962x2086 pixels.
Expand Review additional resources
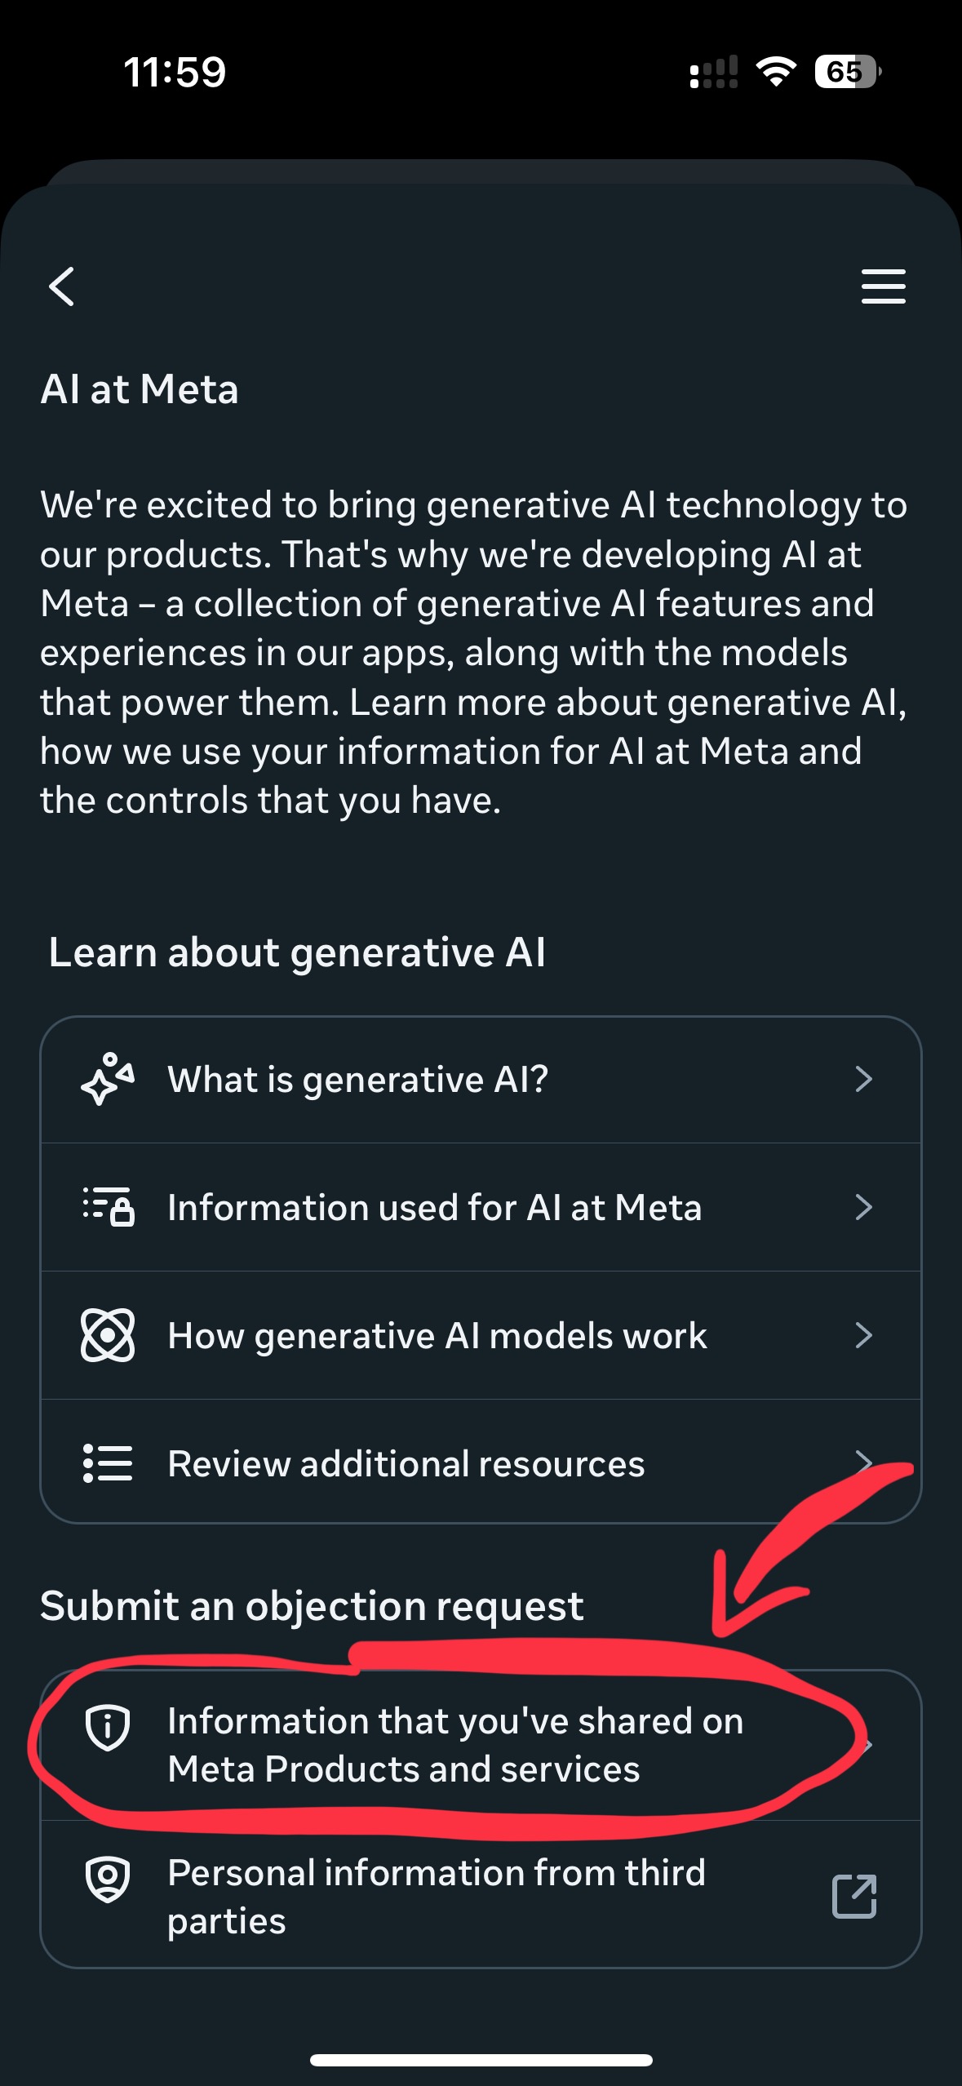tap(406, 1463)
